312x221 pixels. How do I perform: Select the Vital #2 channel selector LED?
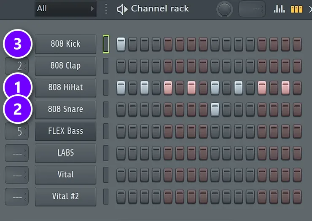point(106,197)
